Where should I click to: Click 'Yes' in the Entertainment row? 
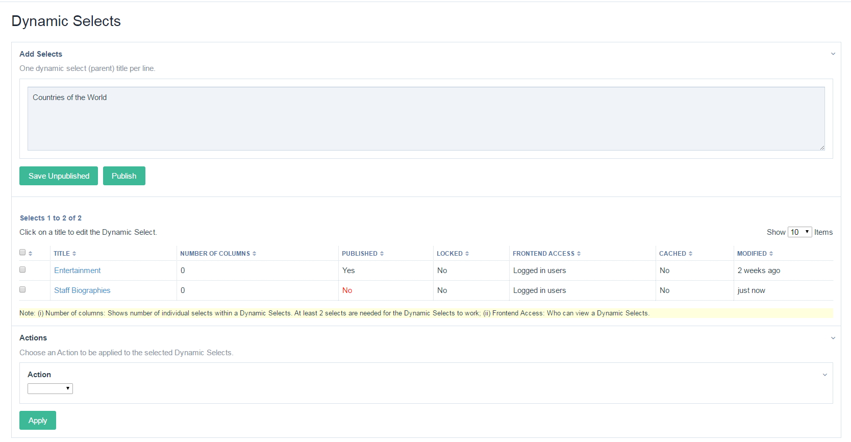pos(348,271)
